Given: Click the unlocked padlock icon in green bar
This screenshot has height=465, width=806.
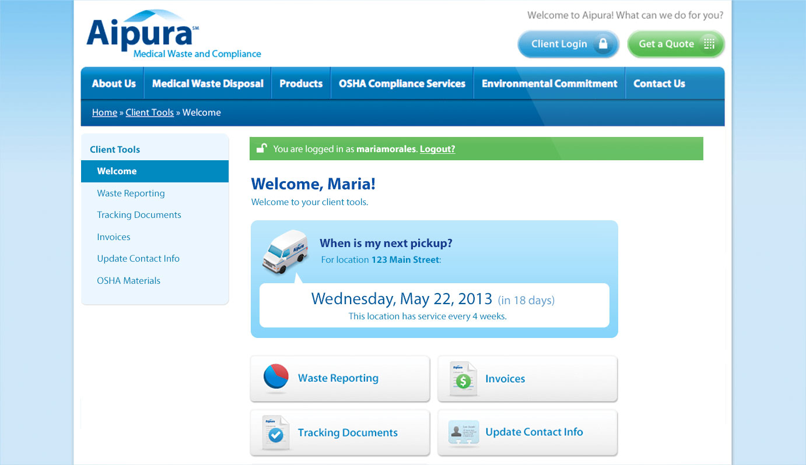Looking at the screenshot, I should (262, 148).
